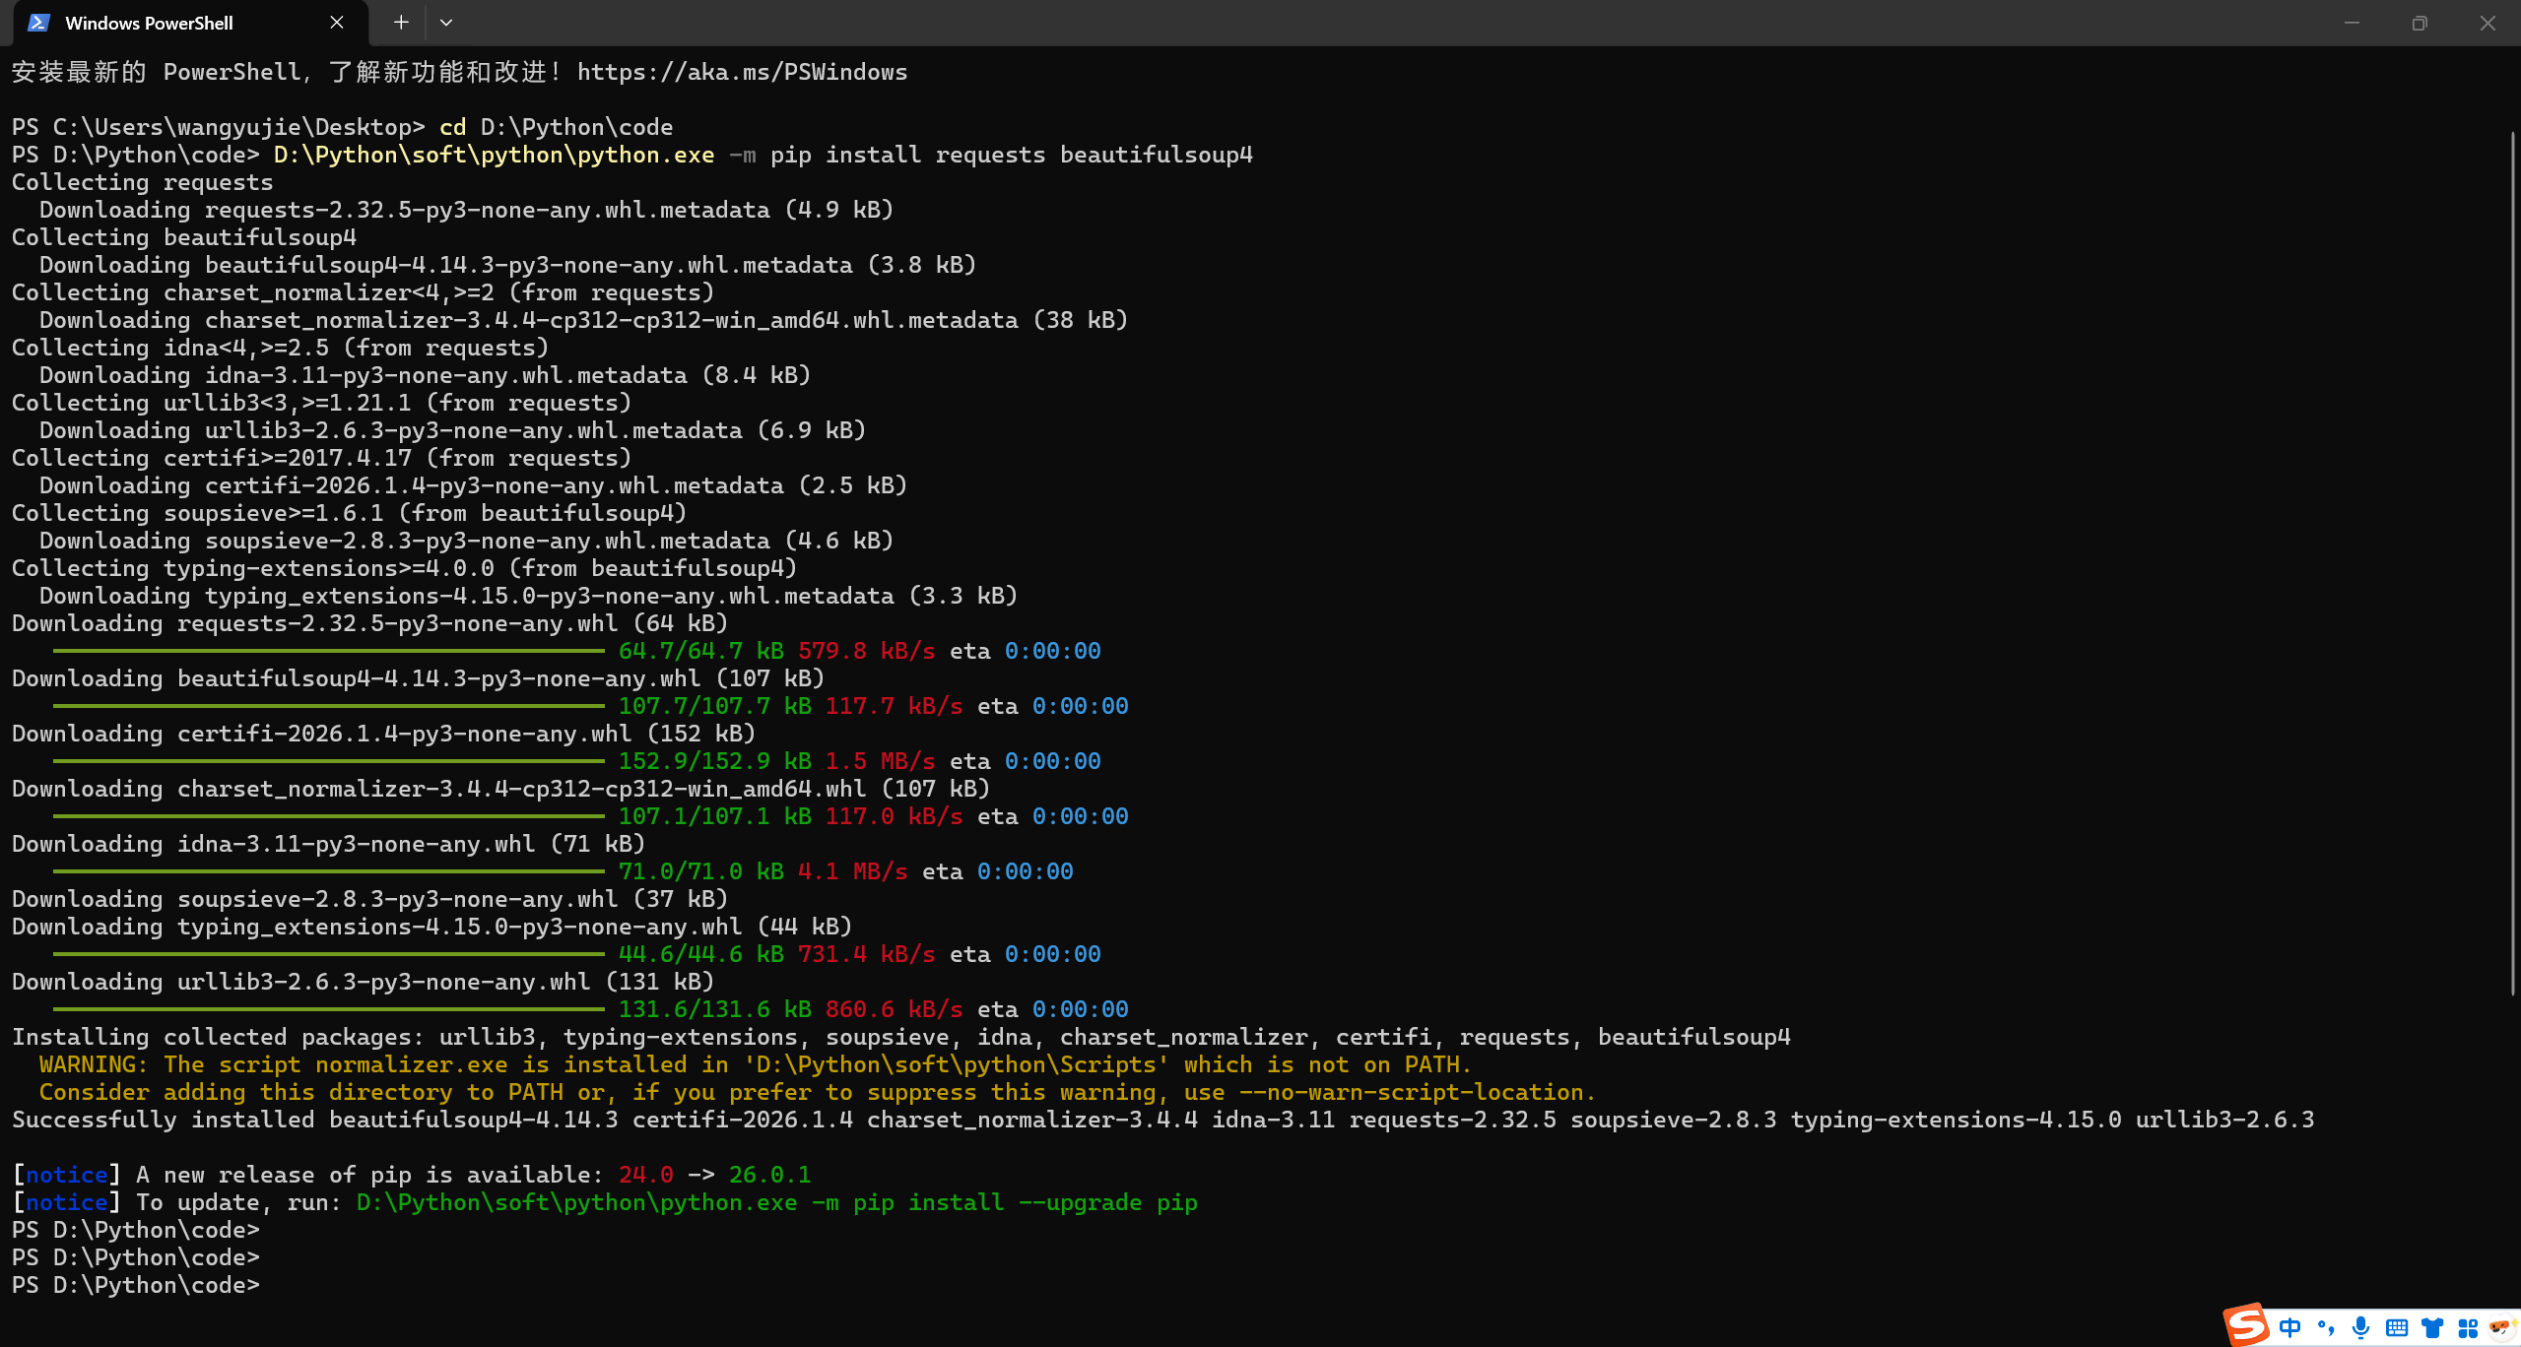Viewport: 2521px width, 1347px height.
Task: Open a new PowerShell tab
Action: [401, 23]
